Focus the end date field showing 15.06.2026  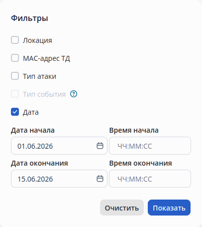point(59,179)
